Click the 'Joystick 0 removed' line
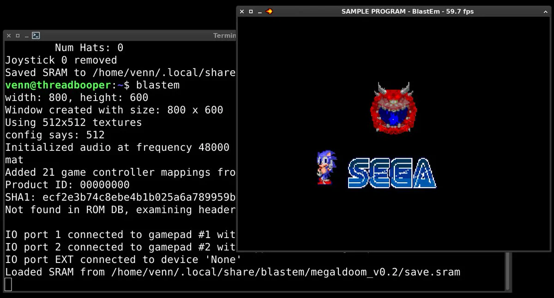 tap(61, 60)
